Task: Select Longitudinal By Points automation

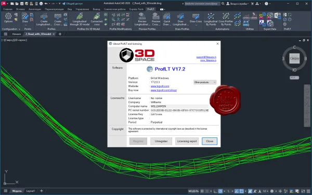Action: (211, 19)
